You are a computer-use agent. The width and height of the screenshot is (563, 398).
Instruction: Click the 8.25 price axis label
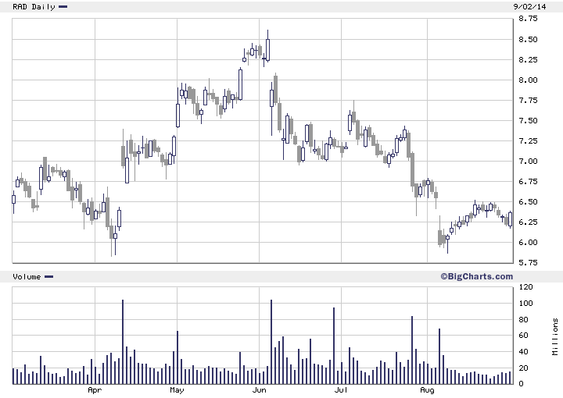[528, 59]
